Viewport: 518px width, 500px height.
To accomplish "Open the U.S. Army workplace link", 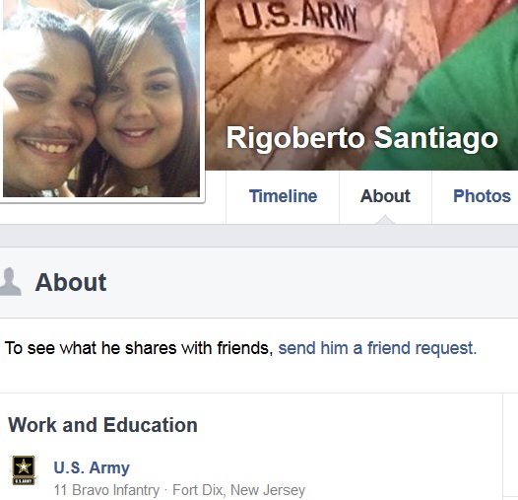I will [92, 467].
